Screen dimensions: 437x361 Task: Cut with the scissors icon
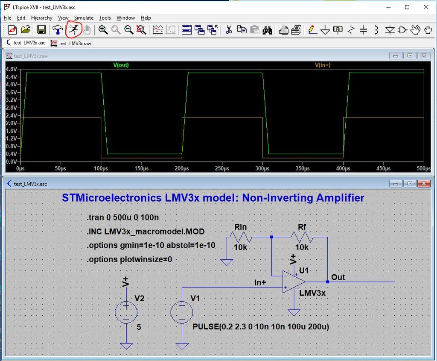tap(229, 30)
